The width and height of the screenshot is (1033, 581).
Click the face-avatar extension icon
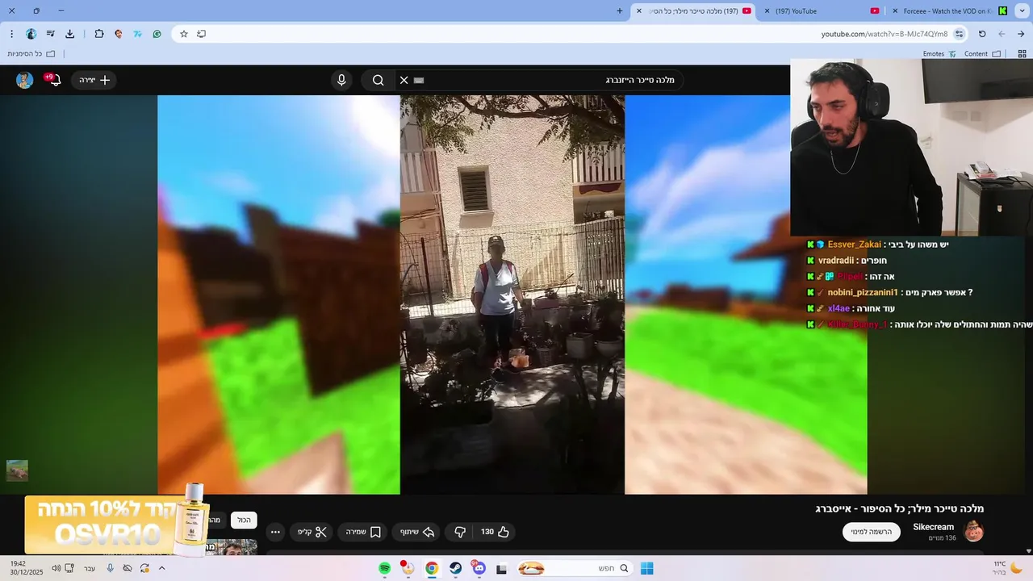tap(119, 34)
